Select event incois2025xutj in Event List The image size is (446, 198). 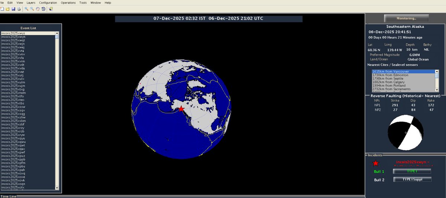[x=28, y=75]
